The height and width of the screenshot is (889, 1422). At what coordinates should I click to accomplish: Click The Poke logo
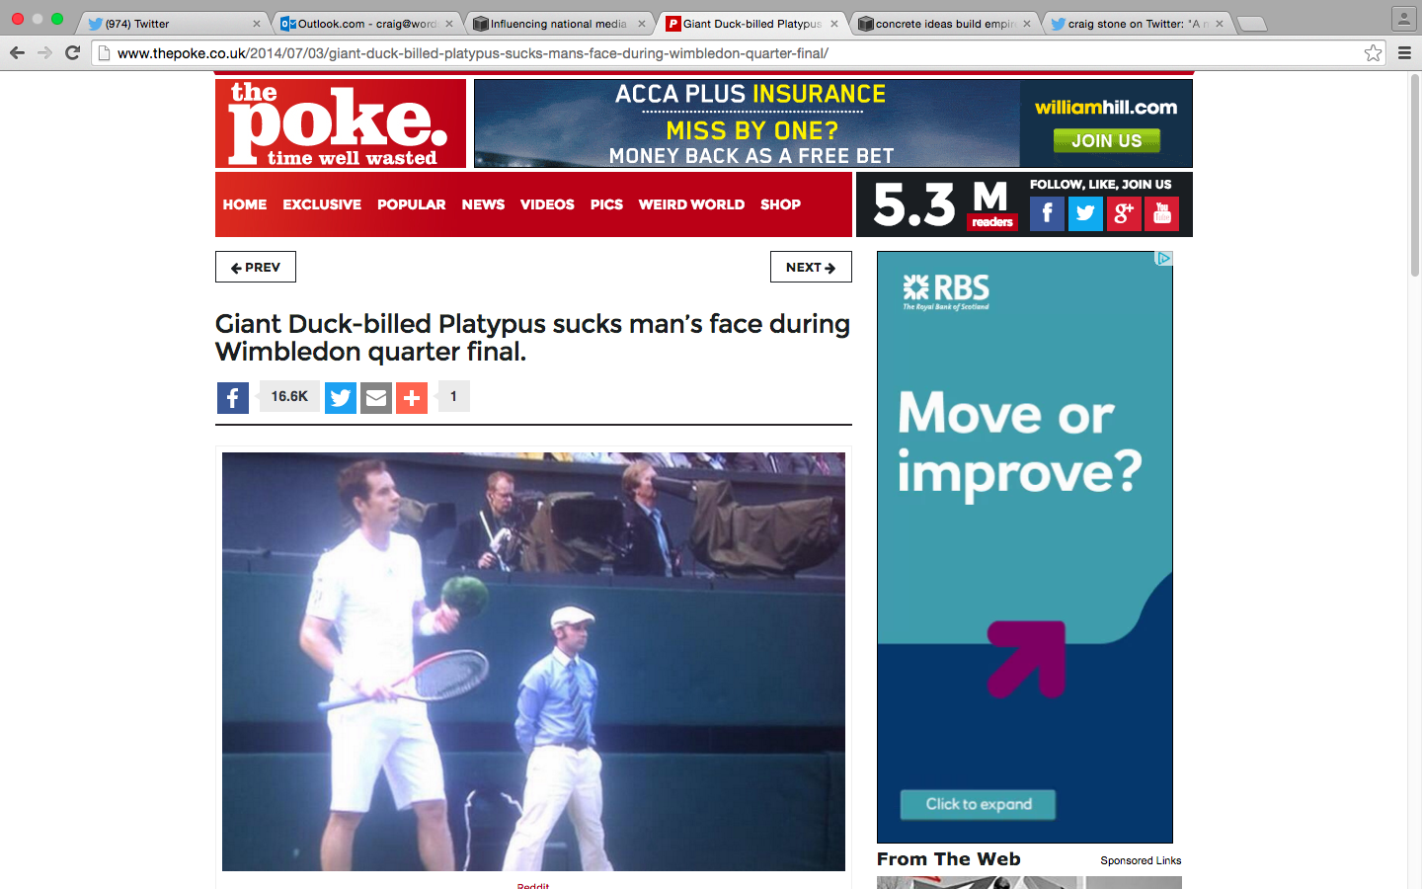point(341,123)
